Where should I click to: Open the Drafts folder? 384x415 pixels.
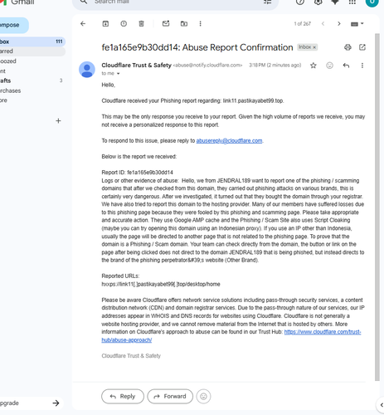click(x=32, y=81)
